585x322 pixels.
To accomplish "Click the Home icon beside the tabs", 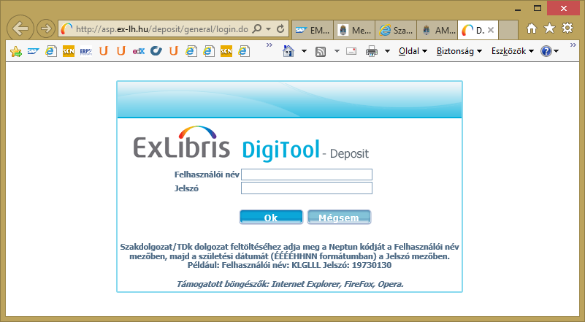I will 531,28.
